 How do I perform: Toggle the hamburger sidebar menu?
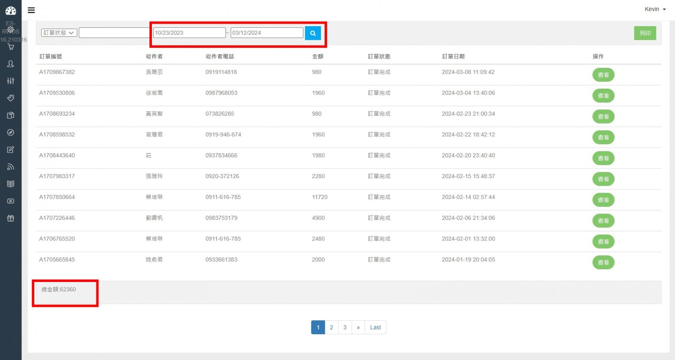tap(31, 10)
